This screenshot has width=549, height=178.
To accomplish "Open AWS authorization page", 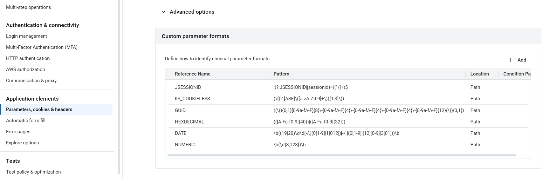I will [25, 69].
